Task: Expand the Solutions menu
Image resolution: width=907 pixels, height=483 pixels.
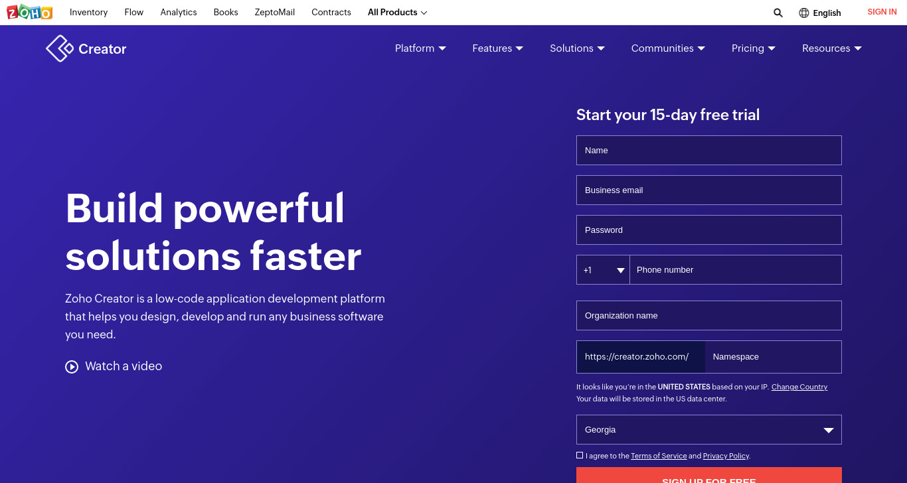Action: pos(577,48)
